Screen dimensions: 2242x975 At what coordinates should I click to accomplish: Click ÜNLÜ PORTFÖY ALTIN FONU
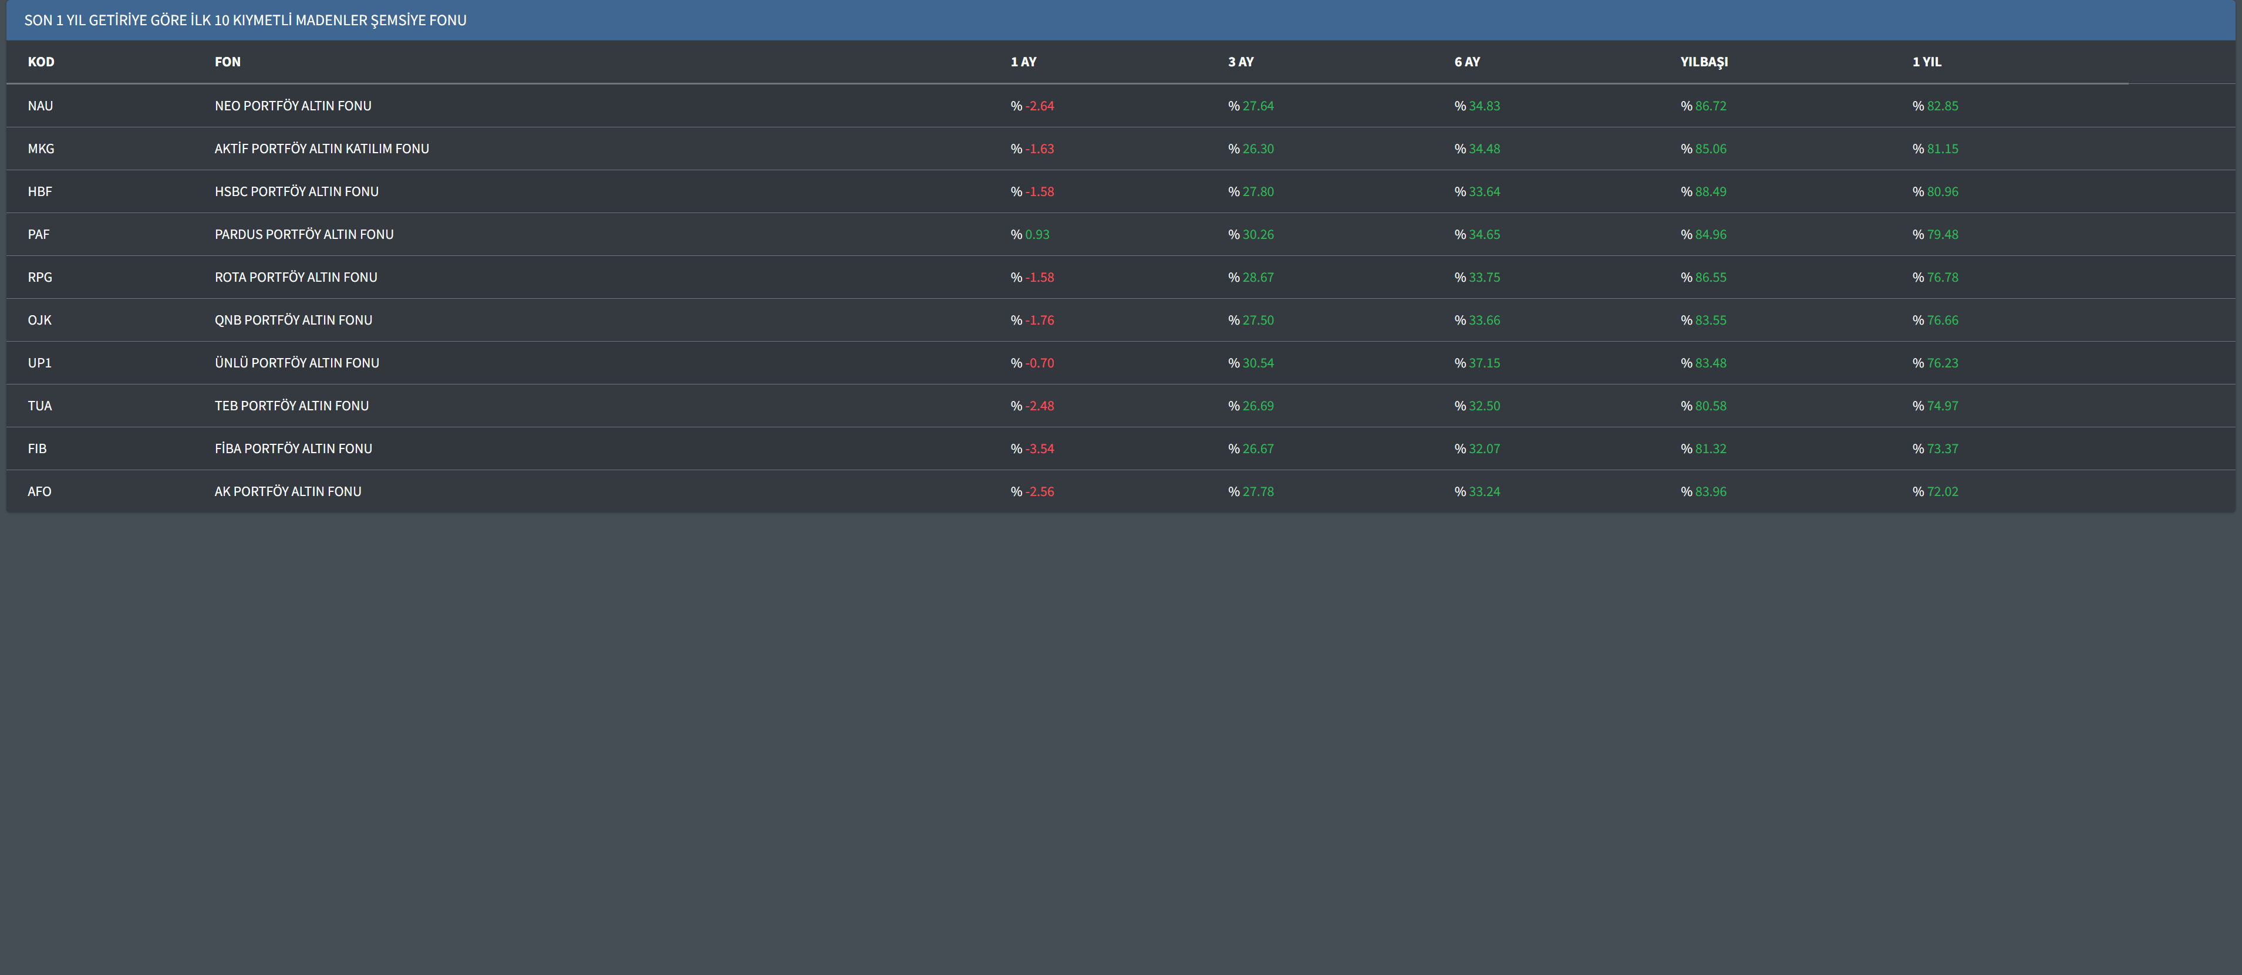pyautogui.click(x=296, y=363)
